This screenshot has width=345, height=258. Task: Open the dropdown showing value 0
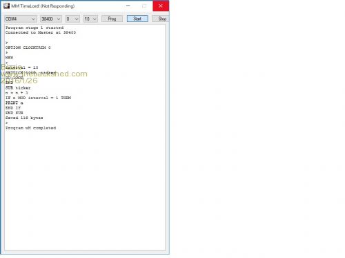pyautogui.click(x=72, y=19)
